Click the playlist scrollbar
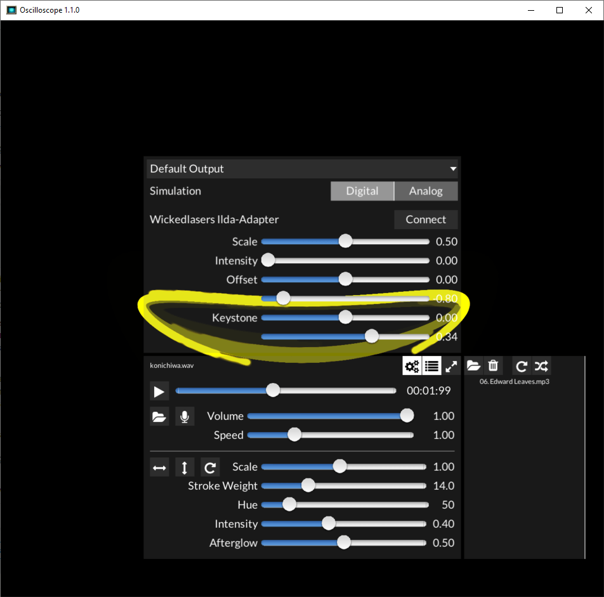This screenshot has width=604, height=597. click(584, 457)
